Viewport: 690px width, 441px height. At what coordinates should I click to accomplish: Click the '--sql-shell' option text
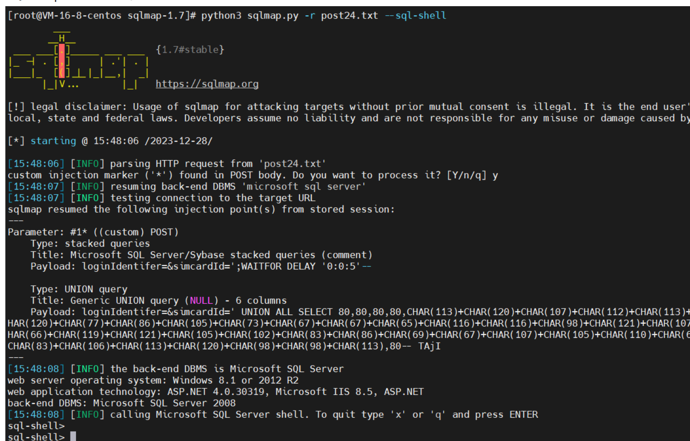coord(415,16)
